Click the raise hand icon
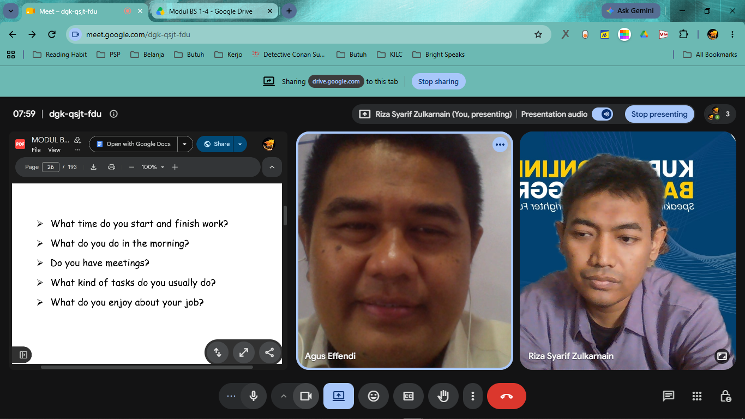 [x=443, y=396]
